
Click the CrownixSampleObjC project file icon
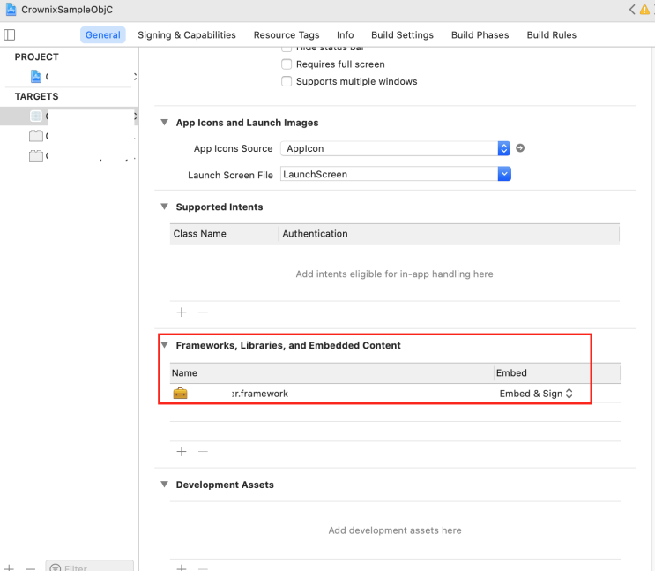click(11, 9)
